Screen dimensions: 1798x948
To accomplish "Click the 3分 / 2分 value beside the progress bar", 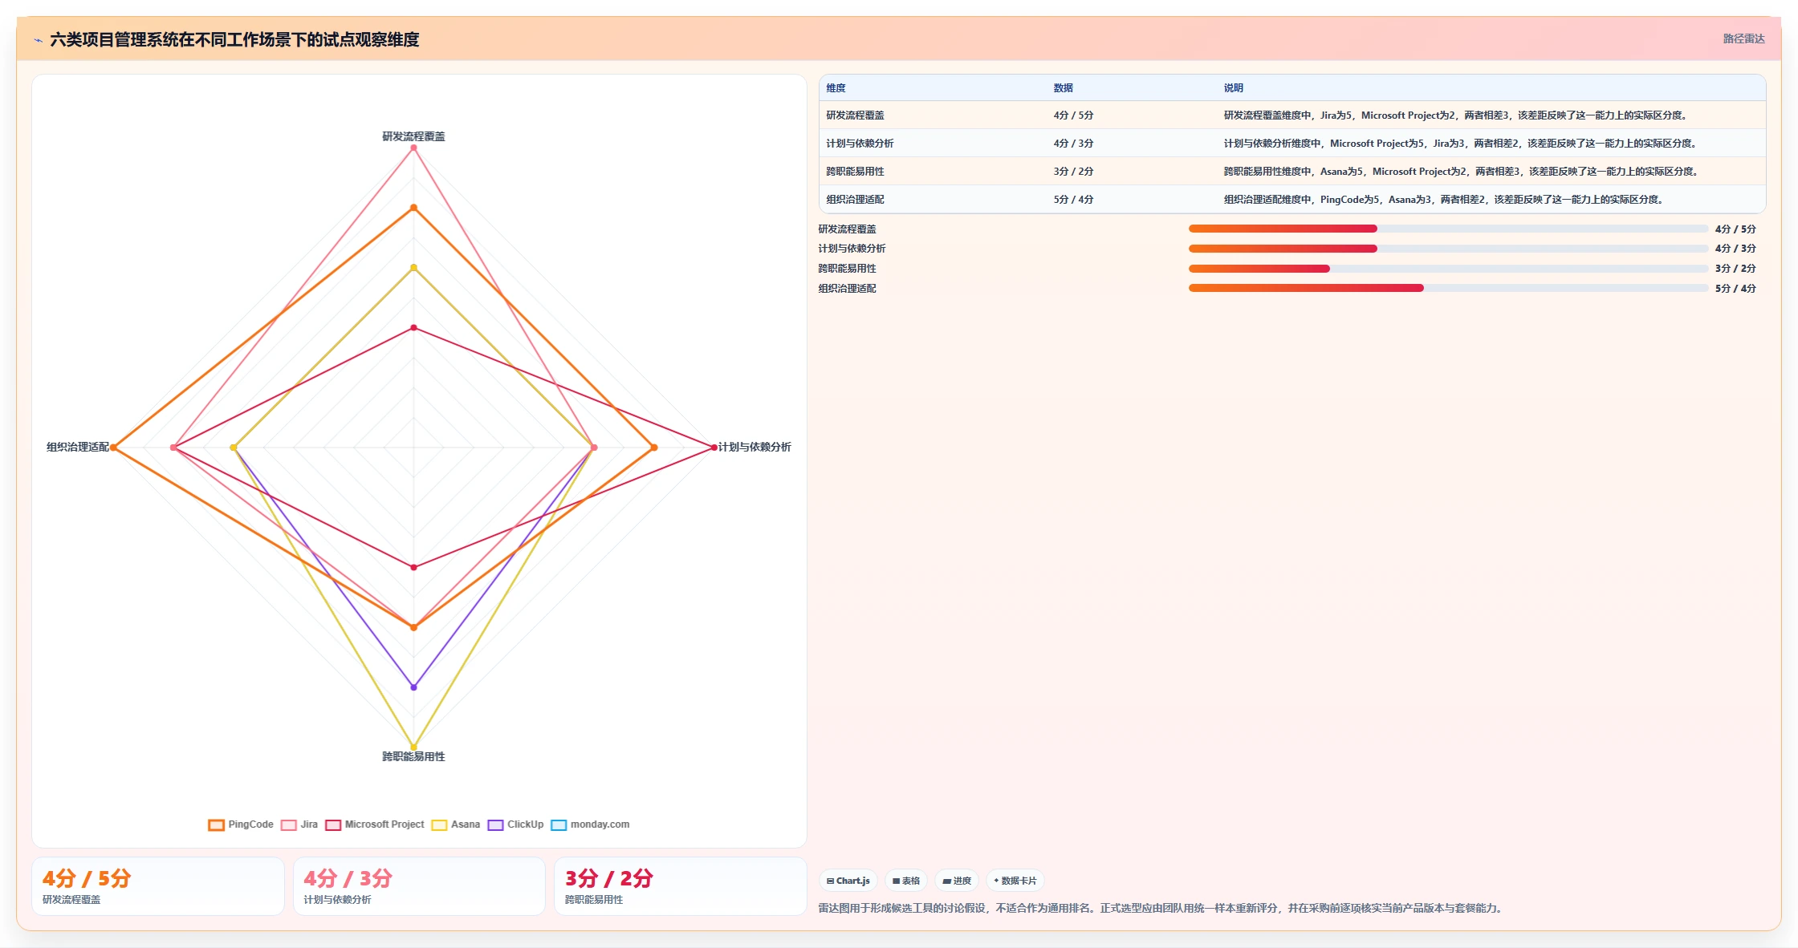I will click(x=1735, y=269).
